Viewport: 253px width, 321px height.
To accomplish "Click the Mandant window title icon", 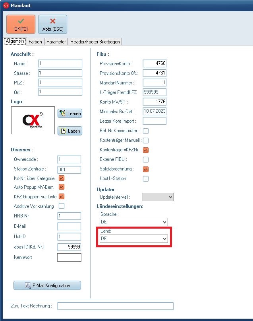I will (6, 6).
